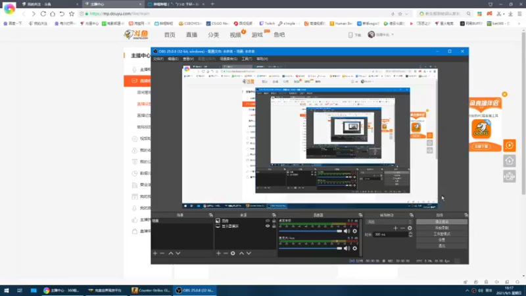Toggle lock on 图像 source
The height and width of the screenshot is (296, 526).
(x=274, y=221)
